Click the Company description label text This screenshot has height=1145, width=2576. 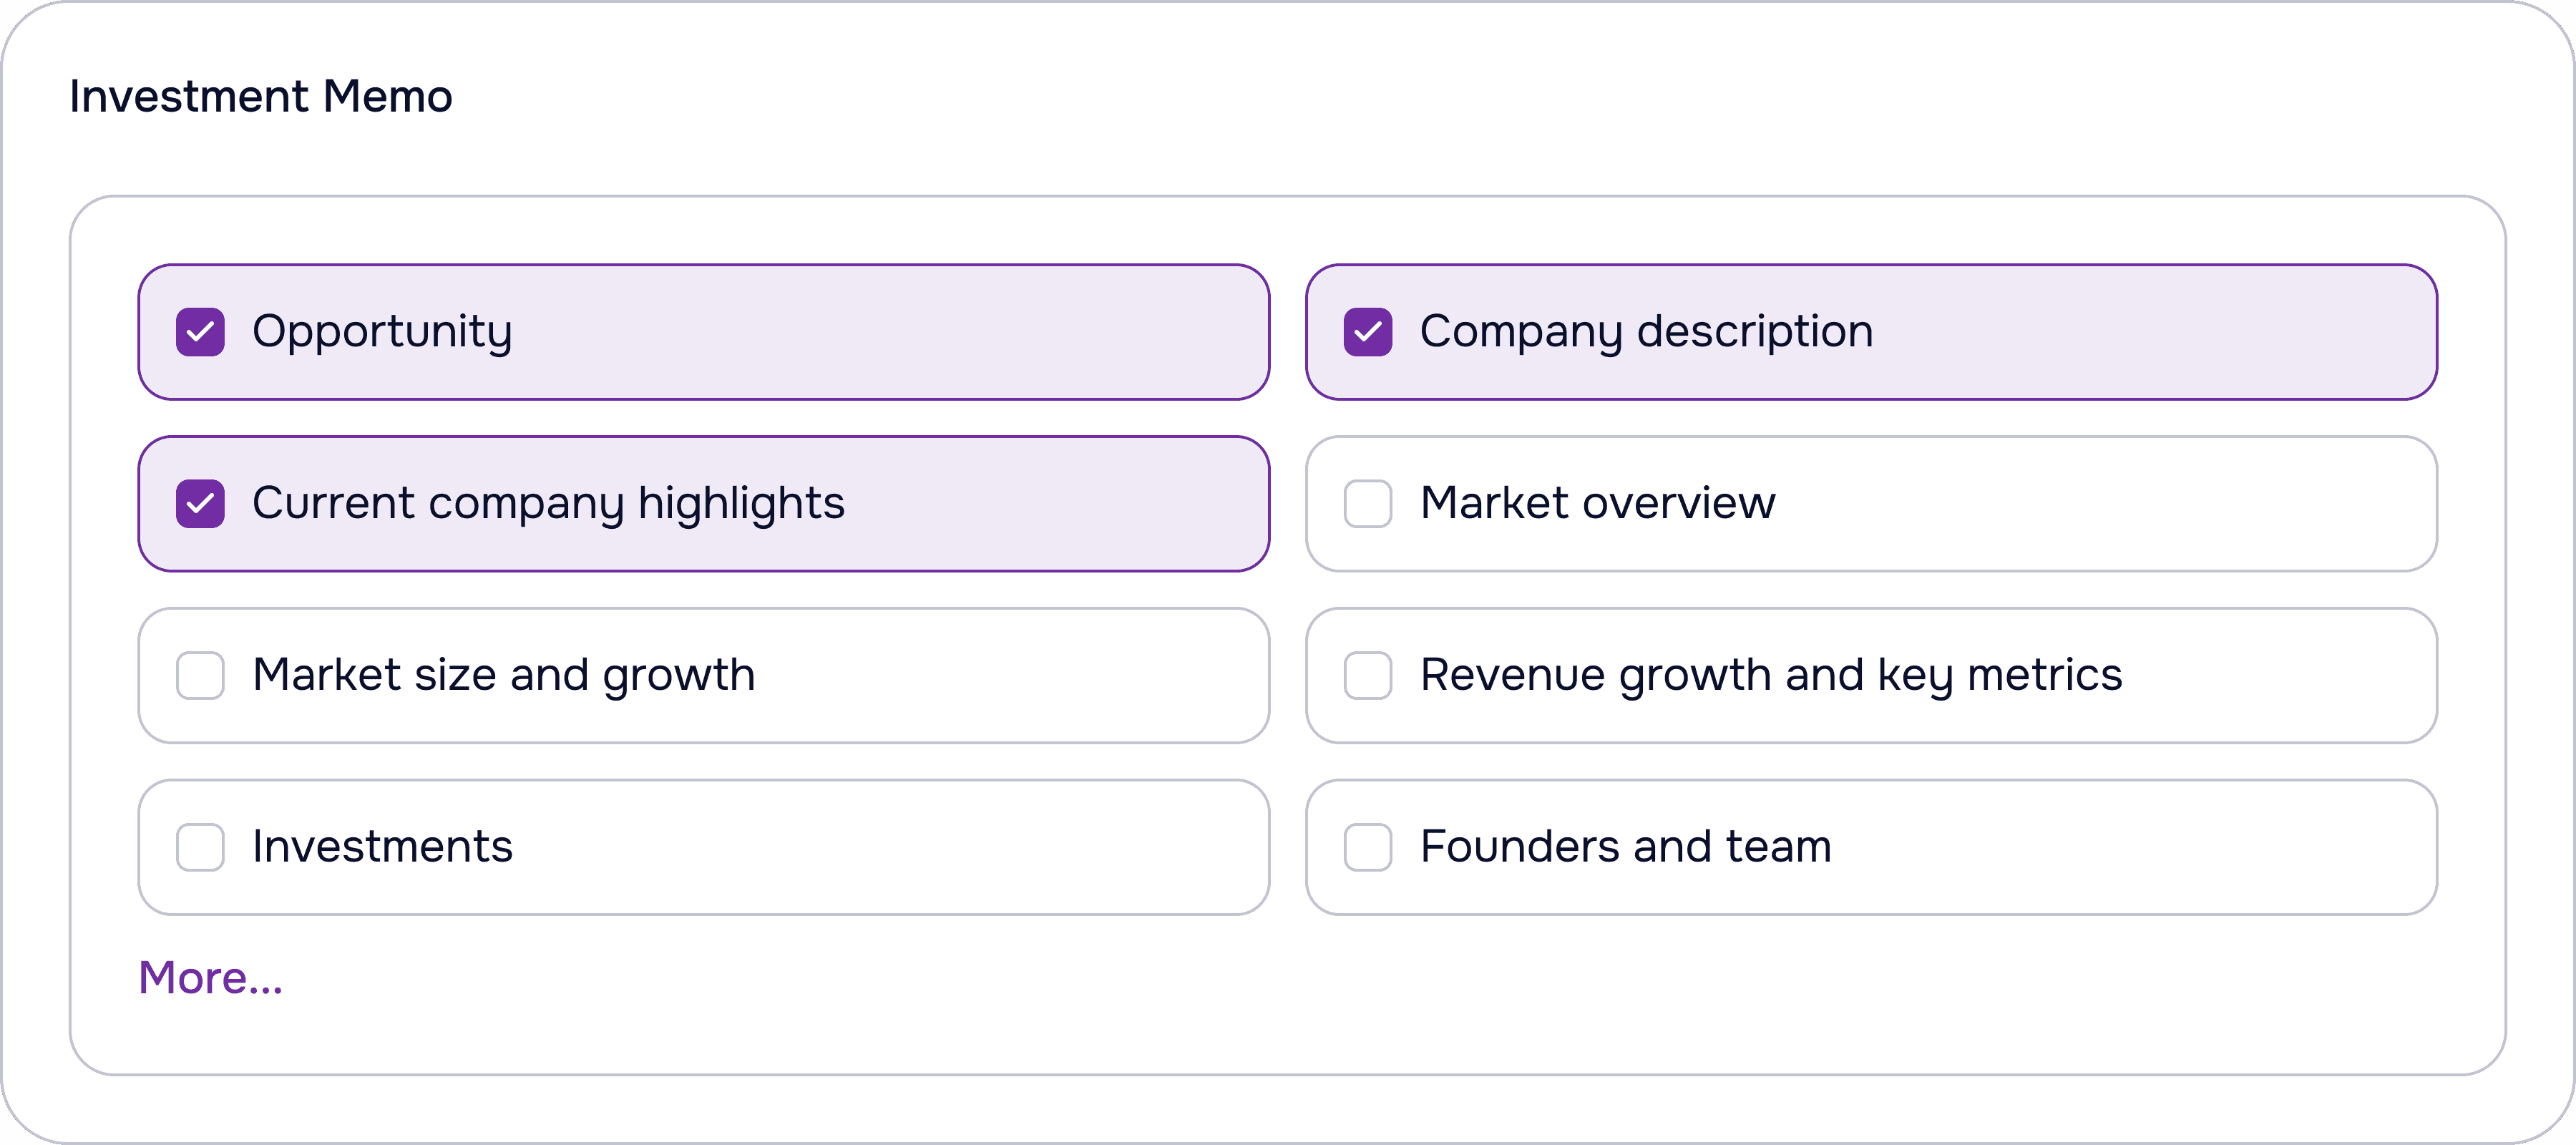1645,332
